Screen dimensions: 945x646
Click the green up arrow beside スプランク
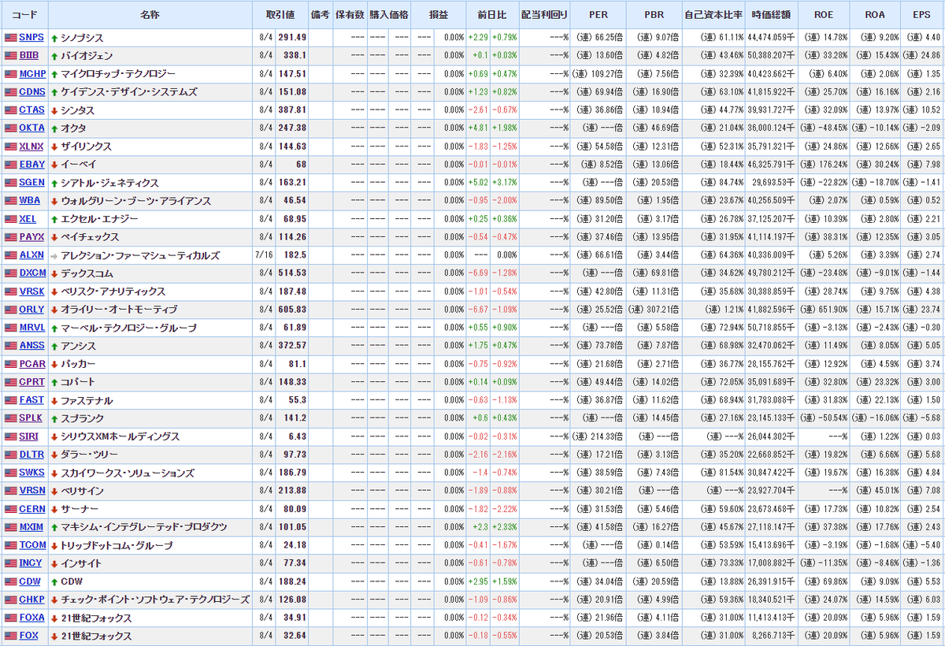pyautogui.click(x=54, y=418)
